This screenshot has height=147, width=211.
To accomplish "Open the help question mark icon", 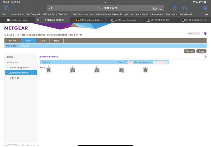I will [x=205, y=57].
